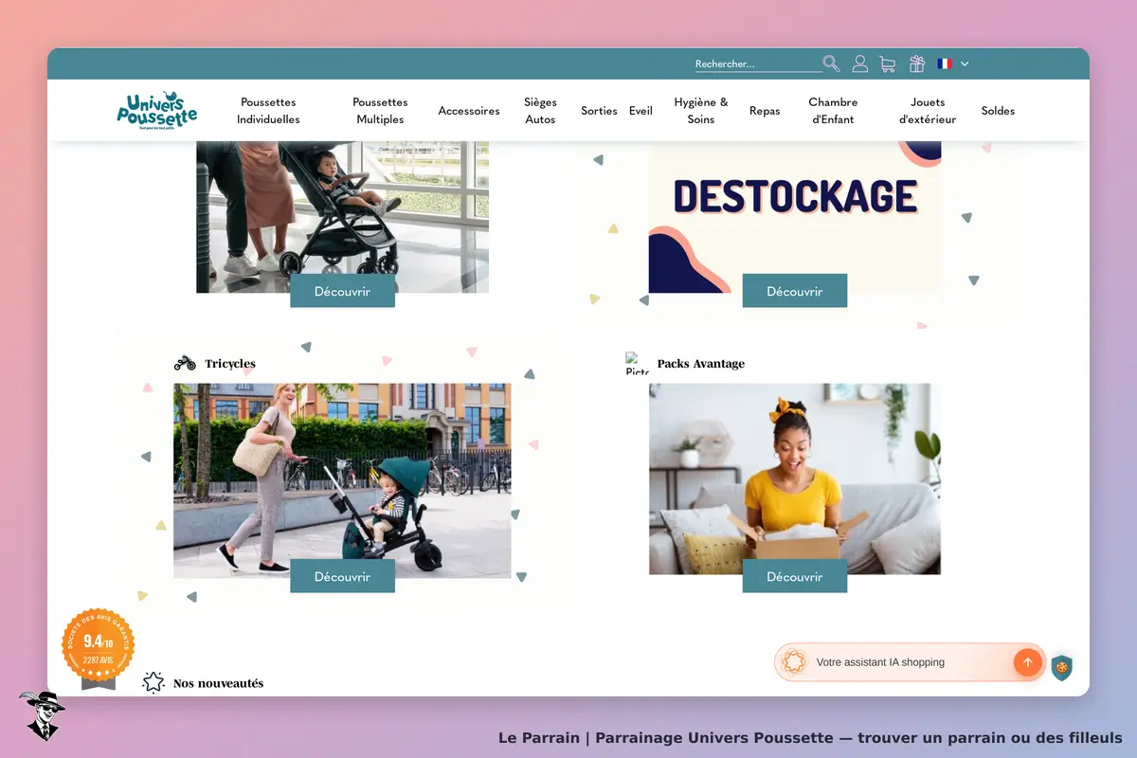This screenshot has height=758, width=1137.
Task: Focus the Rechercher search field
Action: 758,64
